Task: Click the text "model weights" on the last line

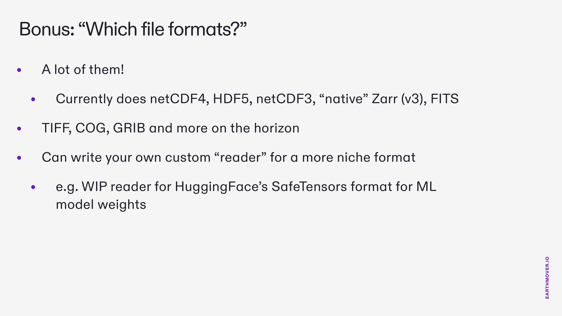Action: pos(101,204)
